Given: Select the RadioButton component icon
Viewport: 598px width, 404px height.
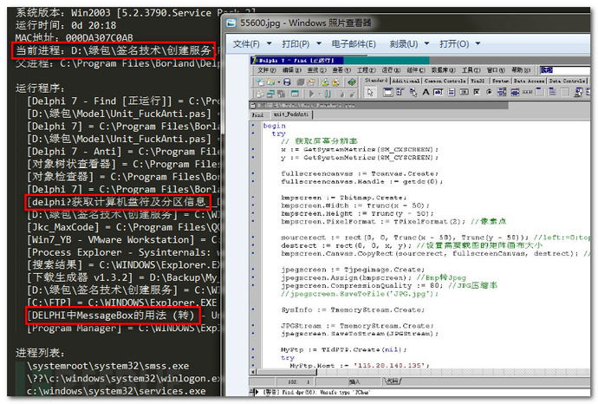Looking at the screenshot, I should tap(490, 92).
